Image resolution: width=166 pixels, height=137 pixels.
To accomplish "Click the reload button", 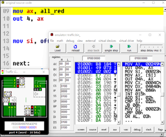I will (76, 48).
